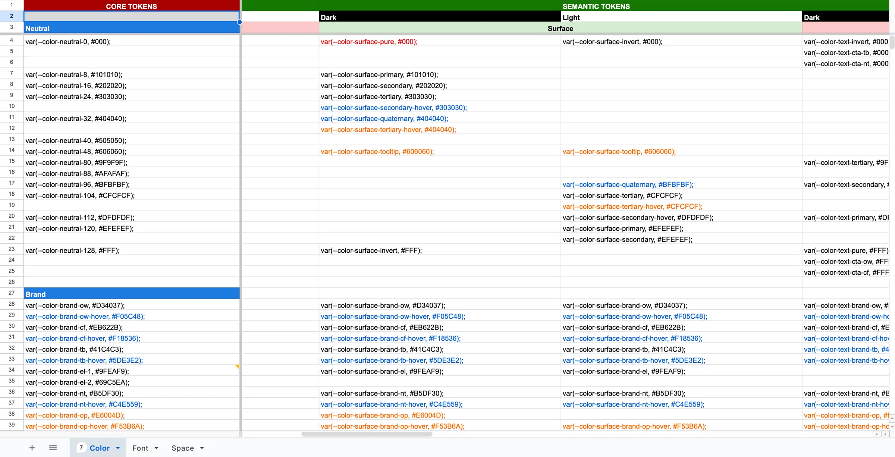The image size is (895, 457).
Task: Click cell var(--color-brand-ow-hover, #F05C48);
Action: click(x=132, y=316)
